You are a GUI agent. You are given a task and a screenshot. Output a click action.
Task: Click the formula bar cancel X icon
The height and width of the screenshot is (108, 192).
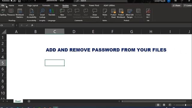point(22,25)
